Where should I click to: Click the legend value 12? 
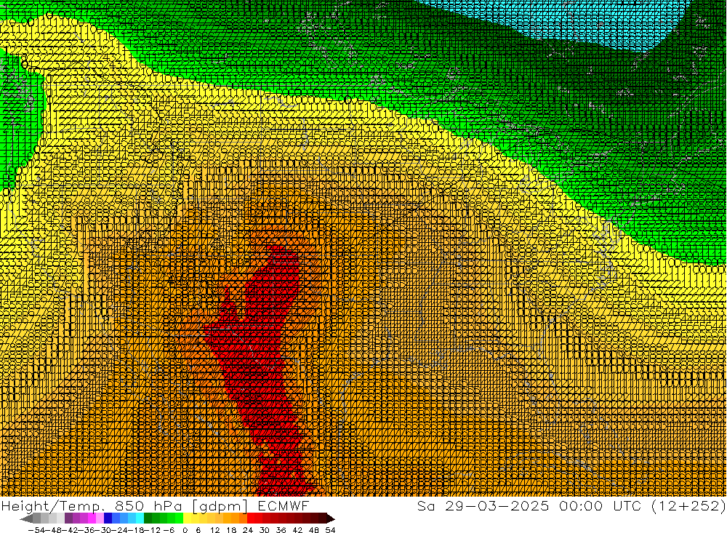coord(214,530)
